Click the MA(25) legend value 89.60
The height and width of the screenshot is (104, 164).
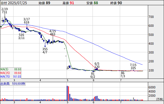pos(18,73)
